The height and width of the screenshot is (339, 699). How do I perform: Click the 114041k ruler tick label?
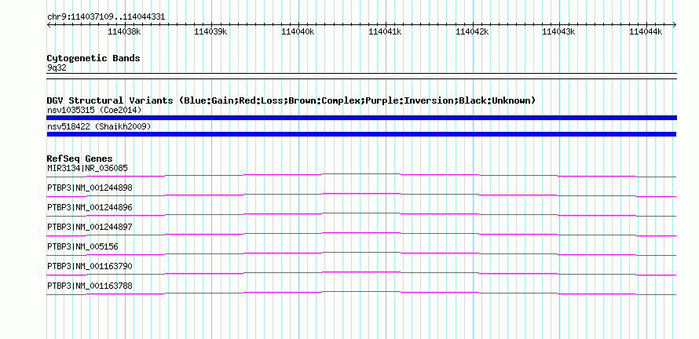point(385,31)
